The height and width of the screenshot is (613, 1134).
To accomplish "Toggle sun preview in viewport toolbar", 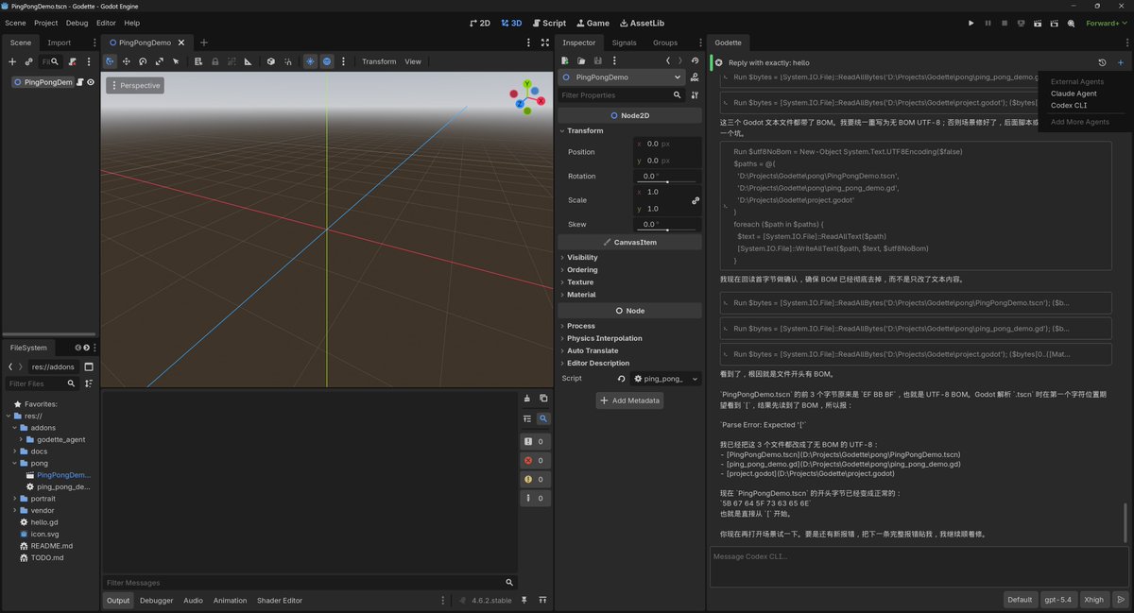I will coord(310,61).
